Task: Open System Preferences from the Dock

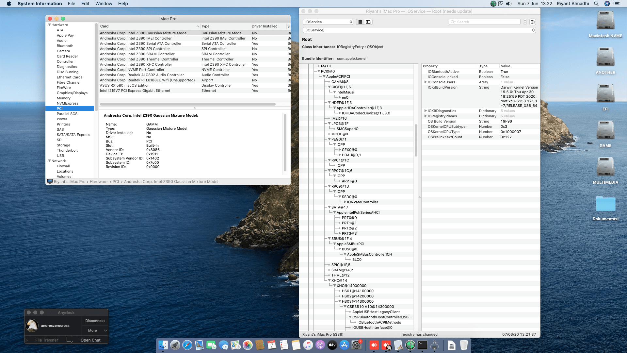Action: pos(356,345)
